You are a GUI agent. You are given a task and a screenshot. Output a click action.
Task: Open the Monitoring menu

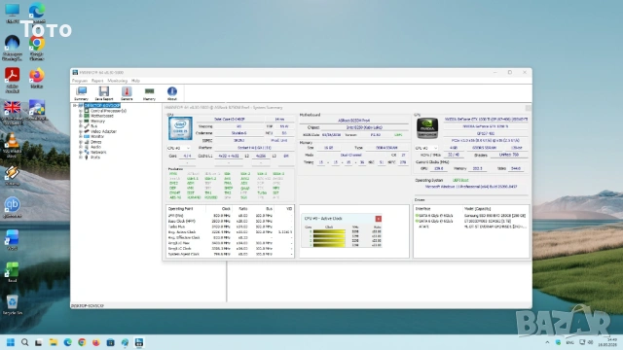coord(117,81)
